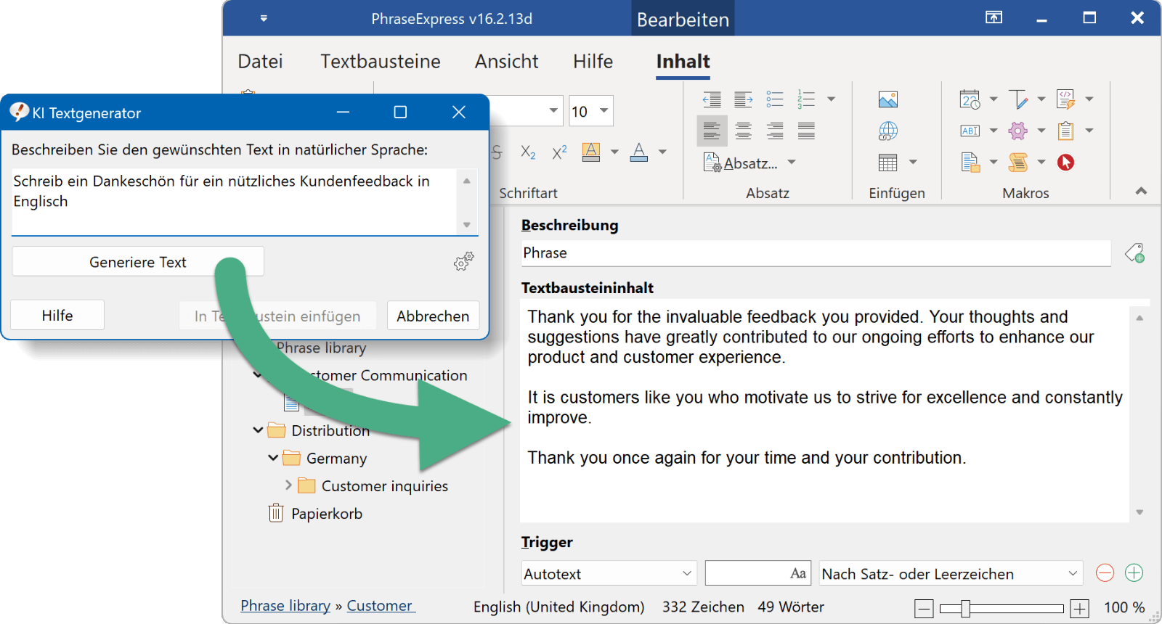Viewport: 1162px width, 624px height.
Task: Open the Hilfe menu
Action: [x=593, y=62]
